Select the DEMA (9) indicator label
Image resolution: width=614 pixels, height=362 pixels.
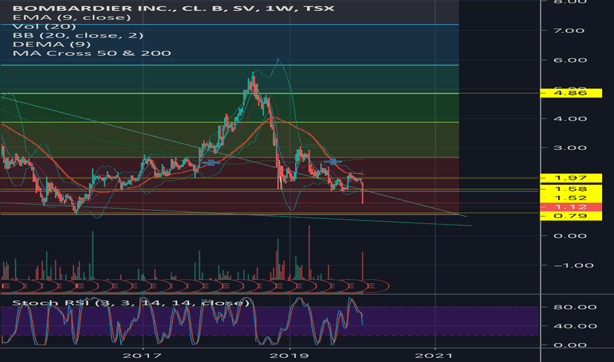click(x=51, y=44)
